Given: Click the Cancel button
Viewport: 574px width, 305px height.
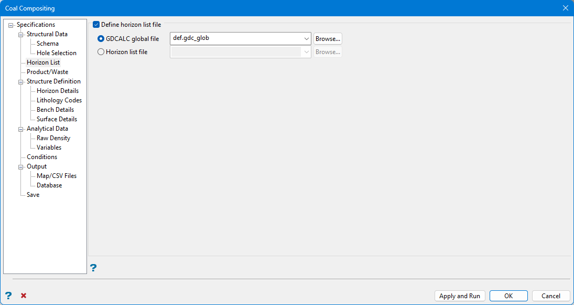Looking at the screenshot, I should pos(551,296).
